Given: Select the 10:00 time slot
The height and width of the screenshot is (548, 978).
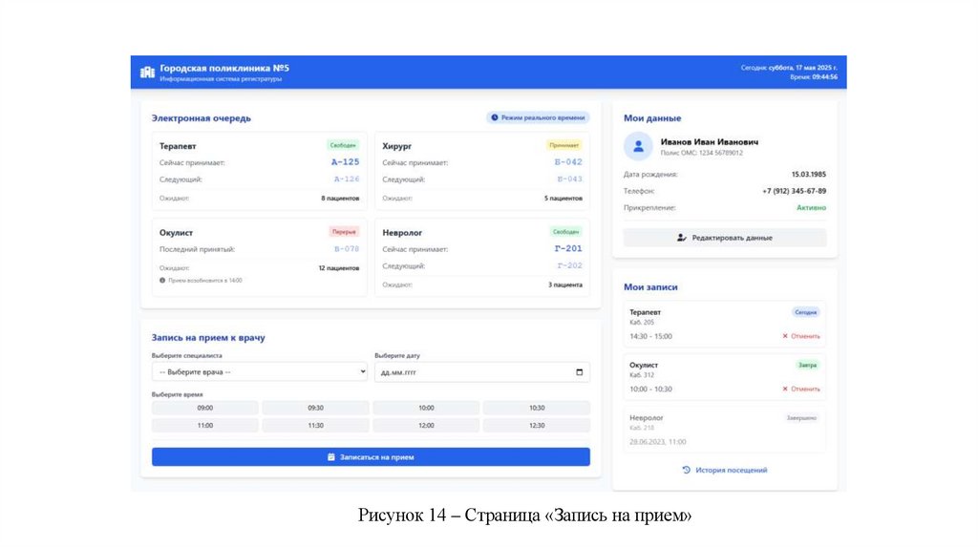Looking at the screenshot, I should 426,408.
